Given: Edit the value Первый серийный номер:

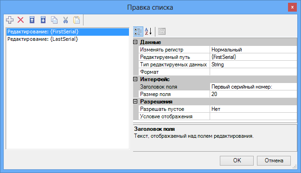Looking at the screenshot, I should pos(253,87).
